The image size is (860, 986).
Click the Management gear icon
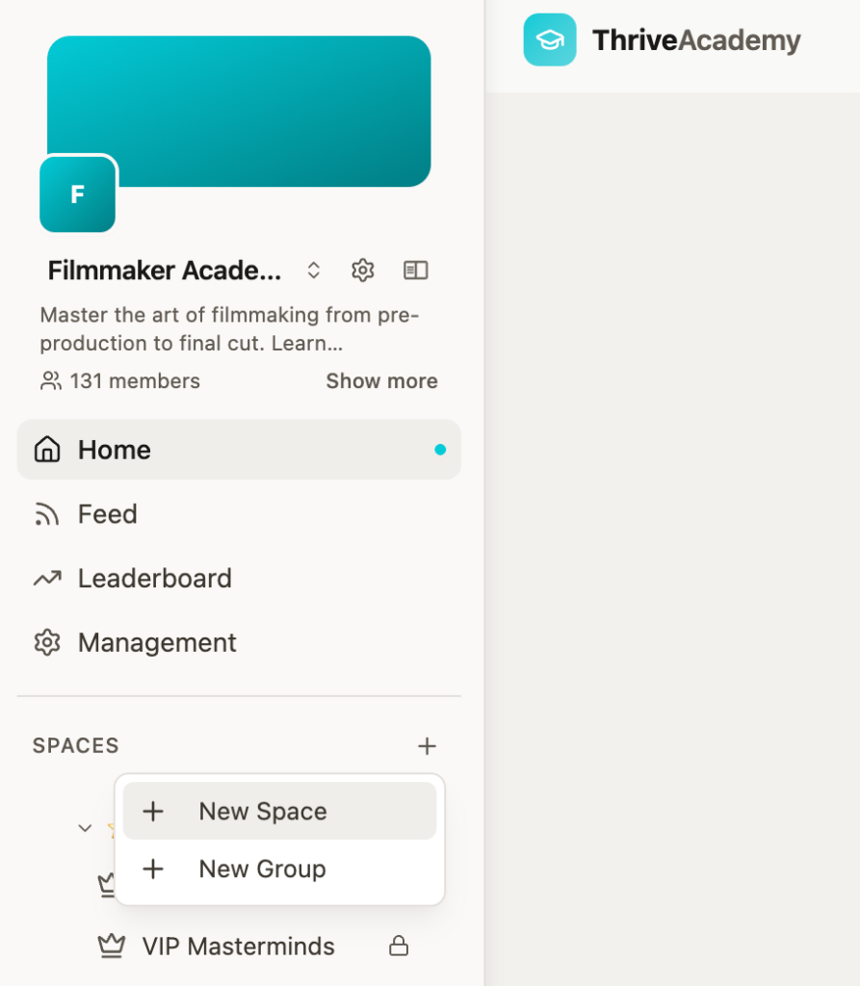[47, 643]
